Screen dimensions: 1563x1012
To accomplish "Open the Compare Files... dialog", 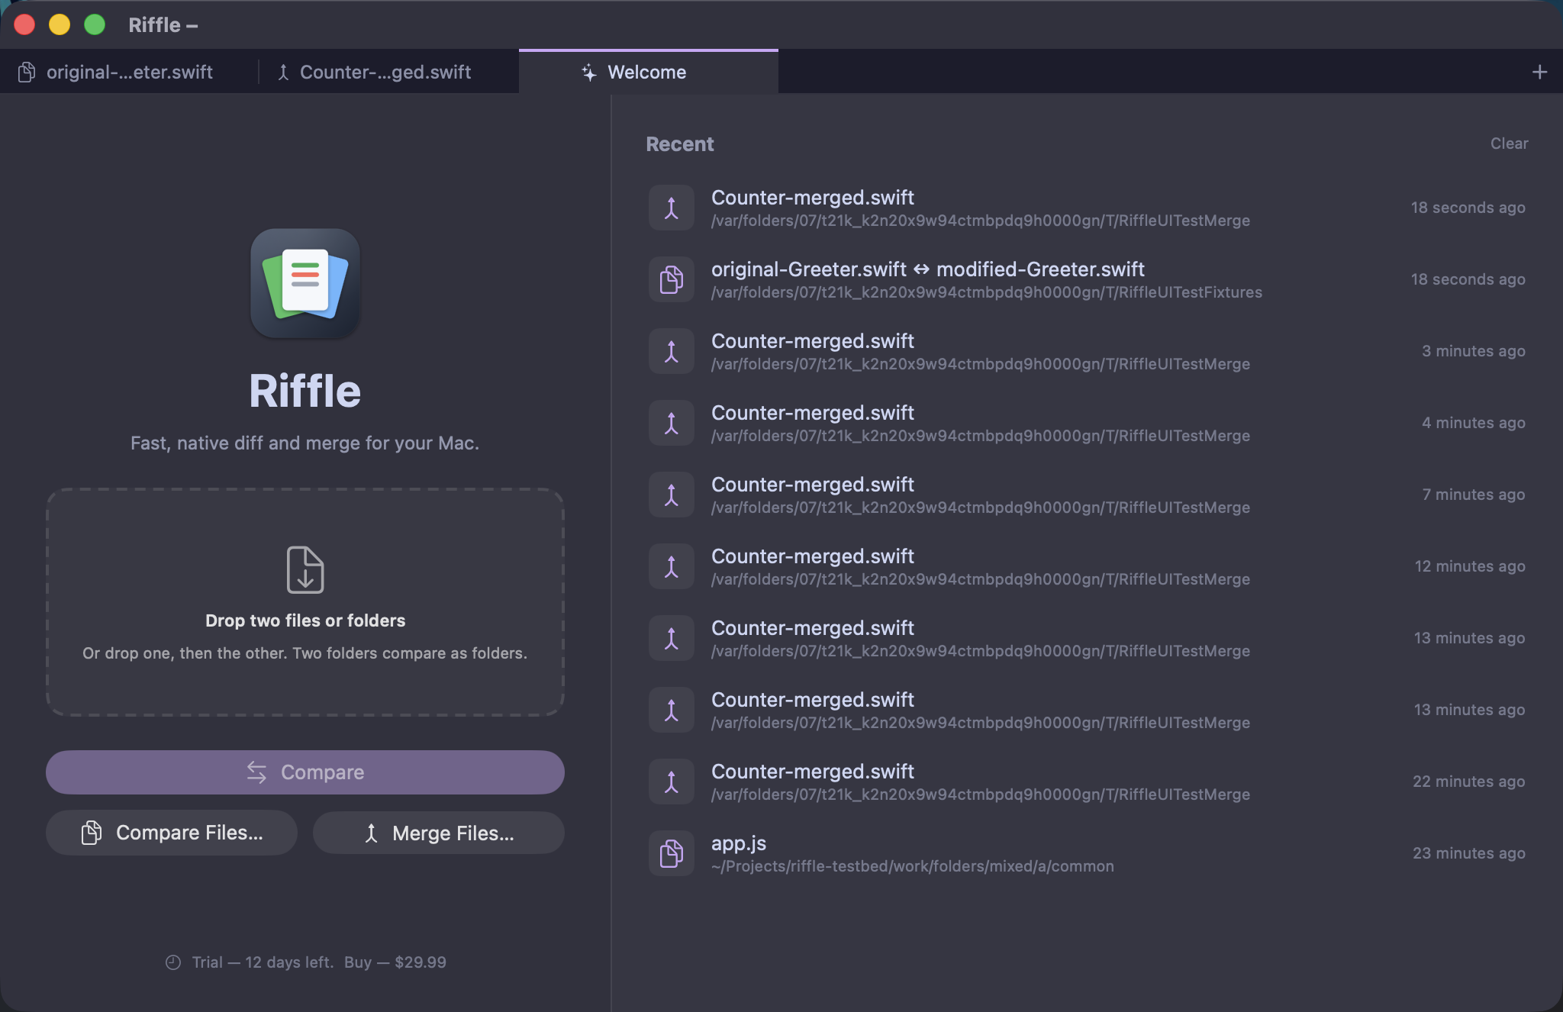I will click(x=172, y=833).
